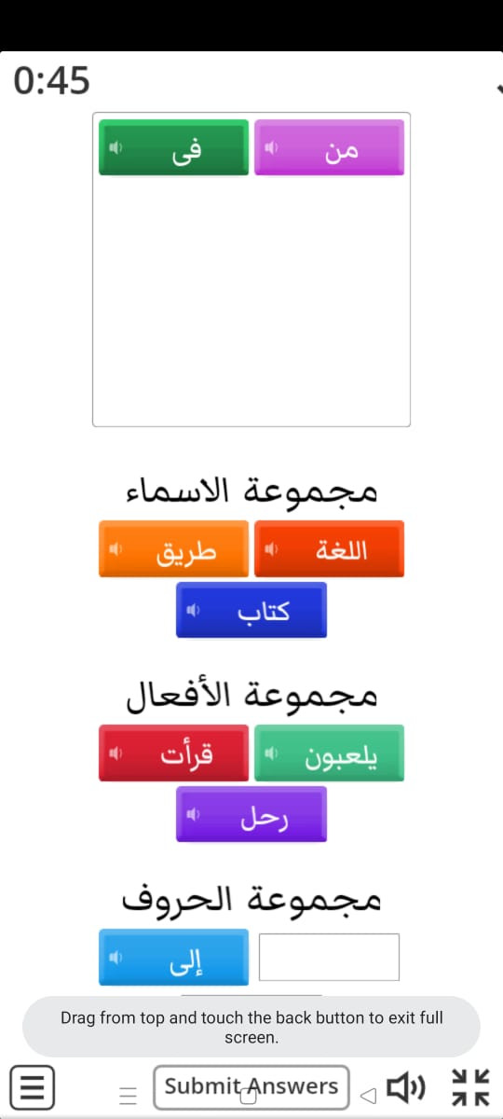Click the empty slot in مجموعة الحروف
This screenshot has width=503, height=1119.
(329, 957)
